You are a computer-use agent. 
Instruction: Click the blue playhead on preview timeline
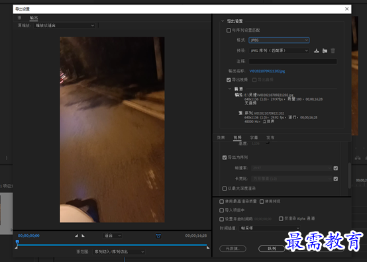(17, 242)
